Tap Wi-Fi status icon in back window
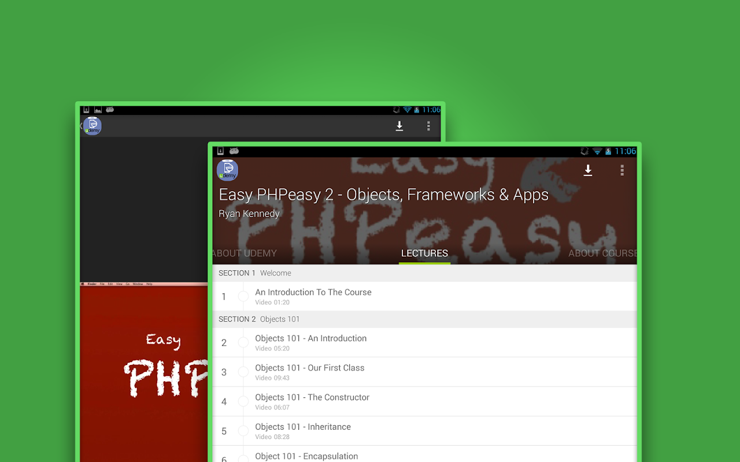Screen dimensions: 740x462 point(407,110)
